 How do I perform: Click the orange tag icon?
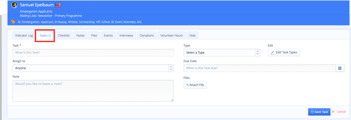[x=13, y=22]
